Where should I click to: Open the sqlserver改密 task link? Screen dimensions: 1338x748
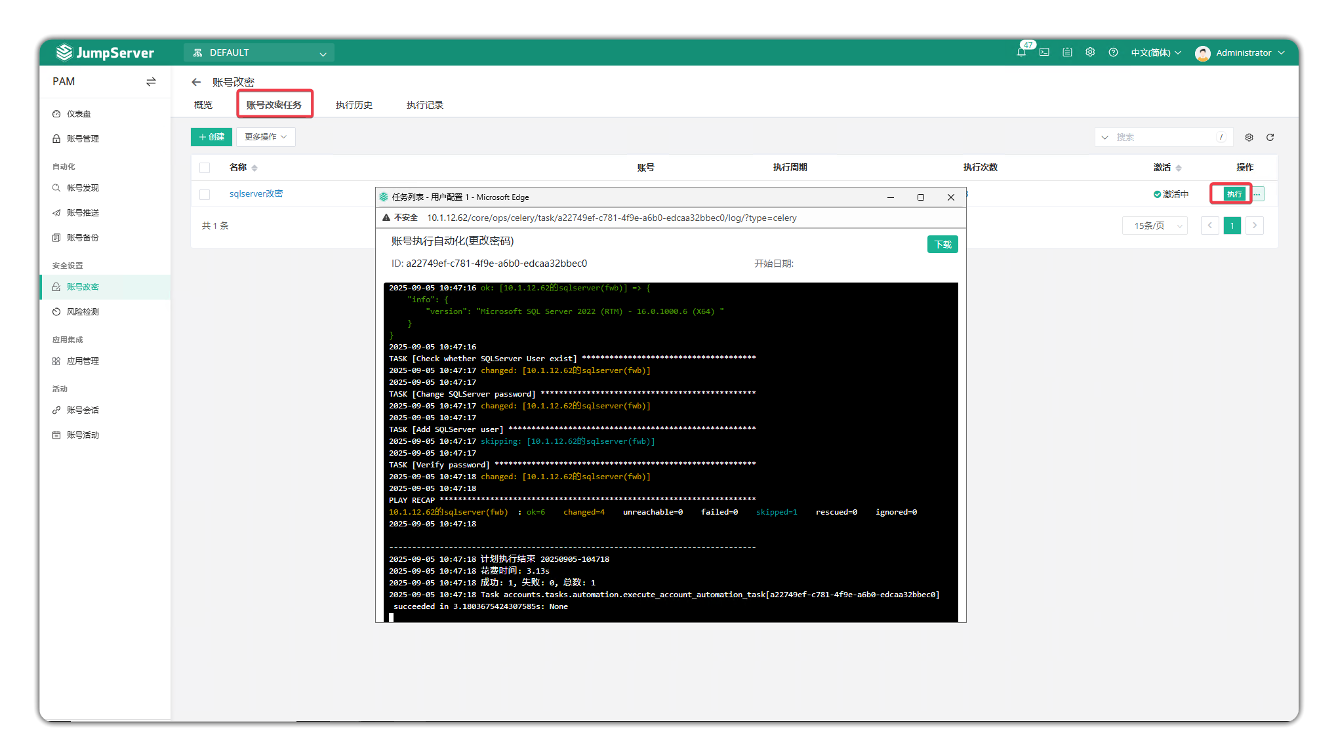(256, 194)
